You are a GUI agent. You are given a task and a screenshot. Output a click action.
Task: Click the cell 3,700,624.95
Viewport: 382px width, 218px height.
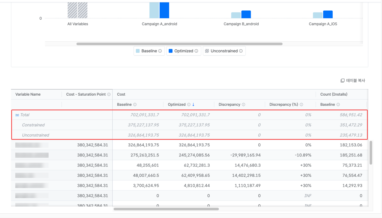tap(146, 186)
